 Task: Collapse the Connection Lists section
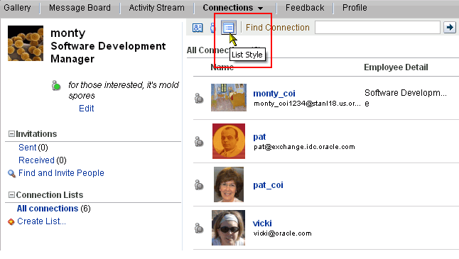[11, 194]
